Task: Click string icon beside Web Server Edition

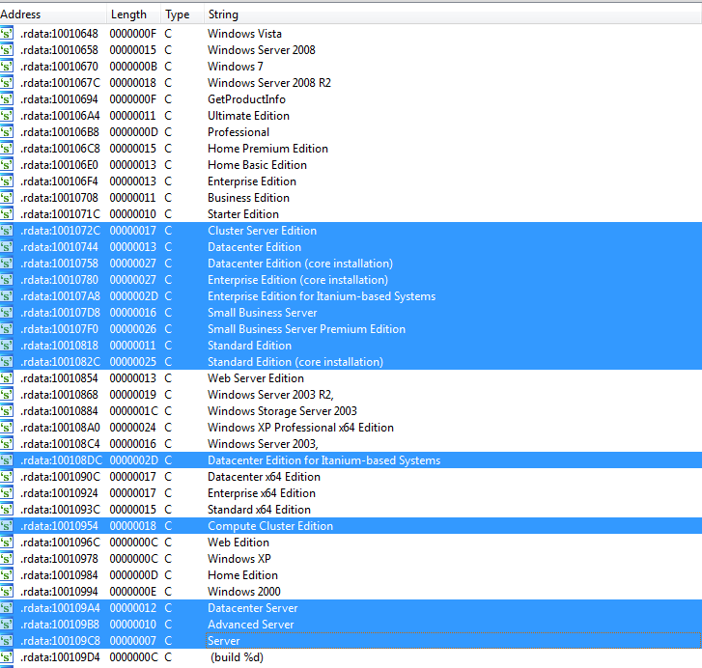Action: tap(7, 378)
